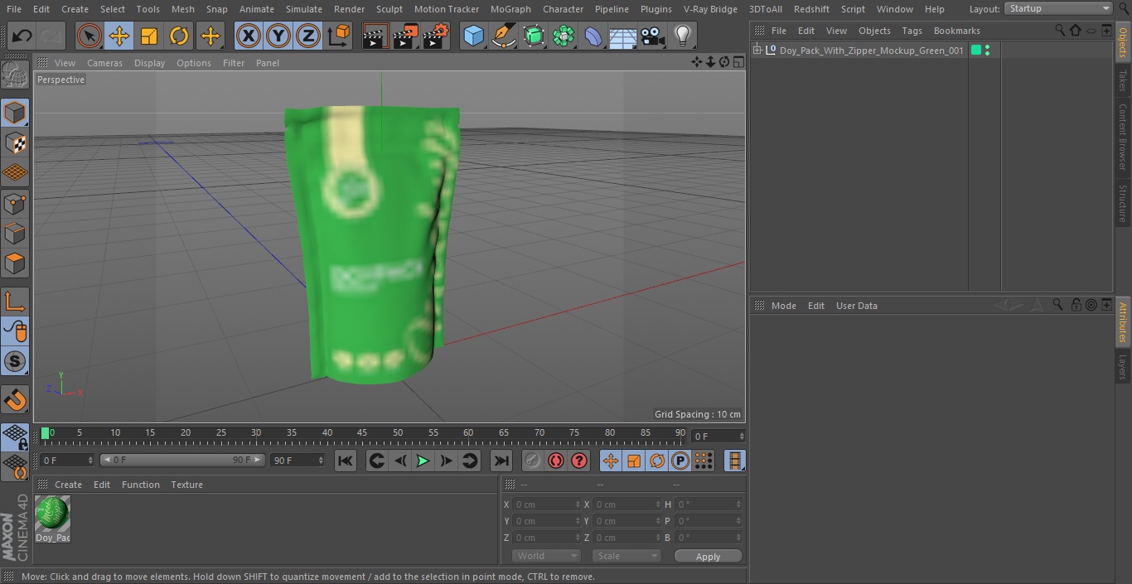This screenshot has height=584, width=1132.
Task: Toggle Autokeying button
Action: [x=556, y=461]
